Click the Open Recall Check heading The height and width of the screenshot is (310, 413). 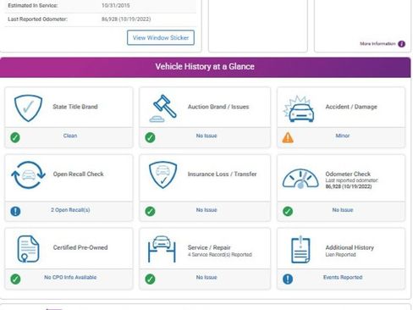[79, 174]
